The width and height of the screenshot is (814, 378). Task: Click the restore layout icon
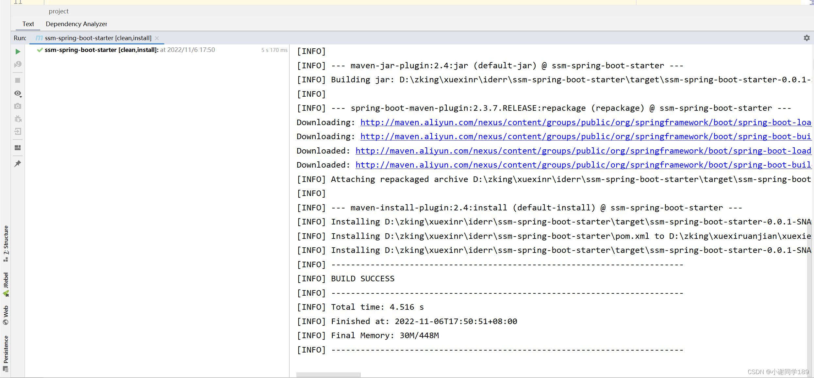click(x=18, y=148)
